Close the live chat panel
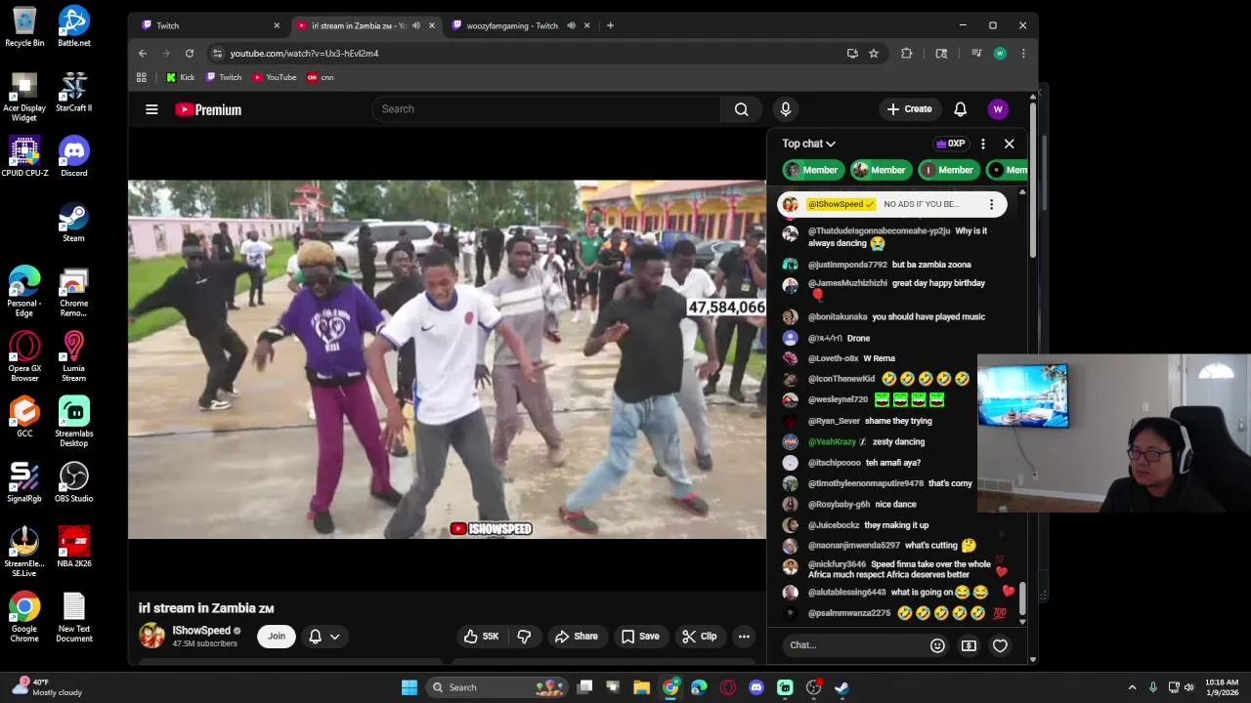The width and height of the screenshot is (1251, 703). click(x=1010, y=144)
